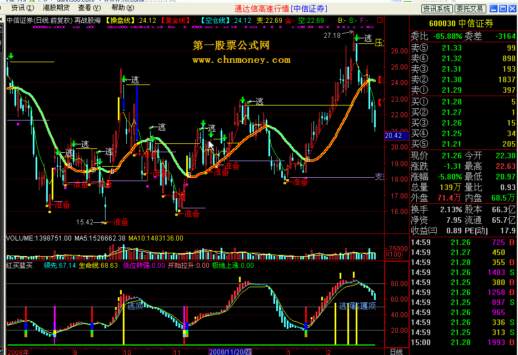Select the 卖④ 21.32 ask row
Screen dimensions: 518x355
463,58
